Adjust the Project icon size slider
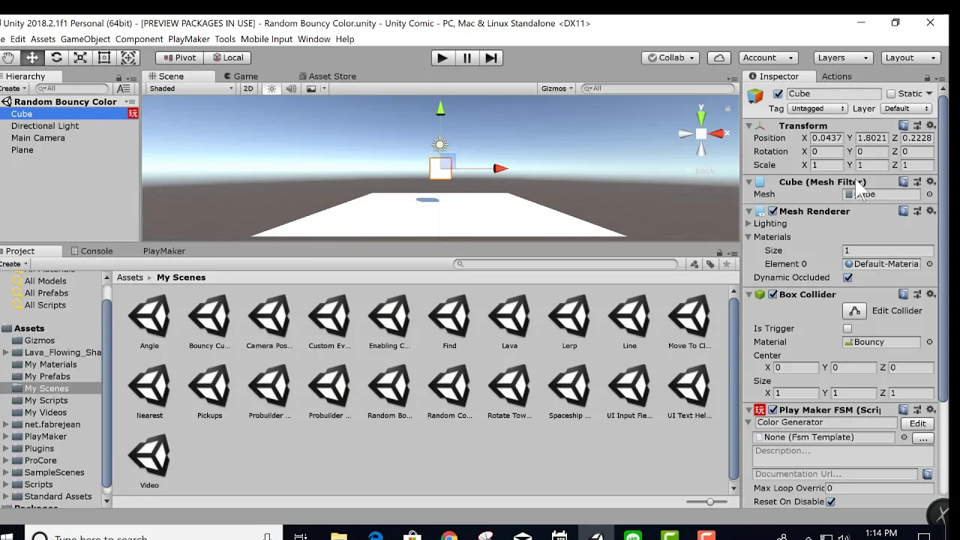960x540 pixels. point(709,502)
